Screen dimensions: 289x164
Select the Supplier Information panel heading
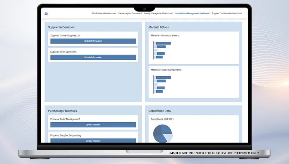(61, 27)
